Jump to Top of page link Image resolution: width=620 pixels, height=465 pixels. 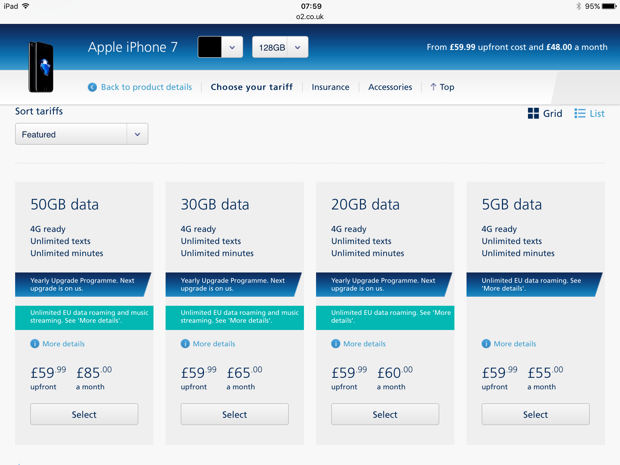click(442, 87)
